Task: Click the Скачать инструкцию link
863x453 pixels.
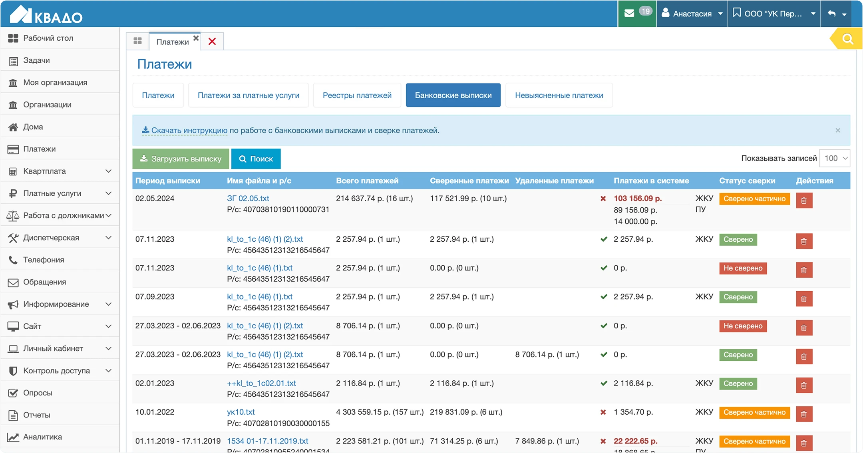Action: click(189, 130)
